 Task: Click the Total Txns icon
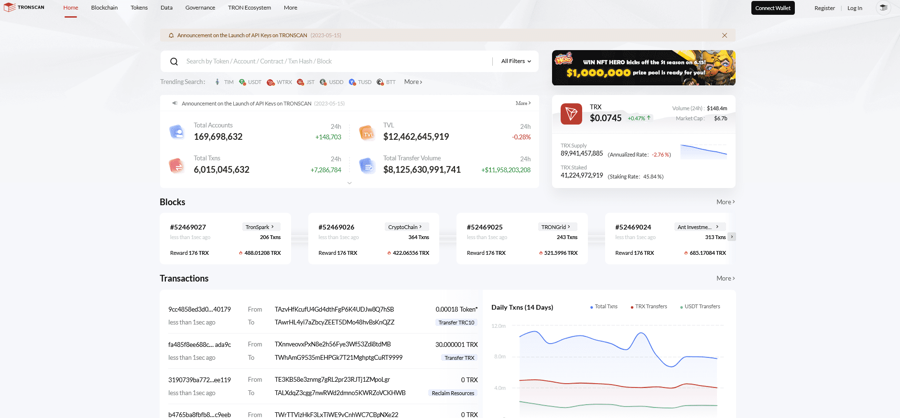(x=176, y=165)
